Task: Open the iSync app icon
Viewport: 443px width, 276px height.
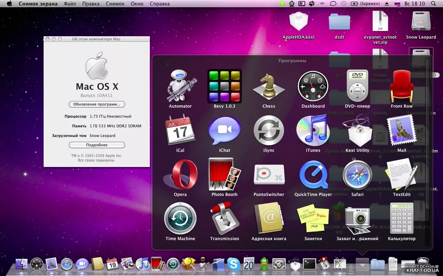Action: point(269,130)
